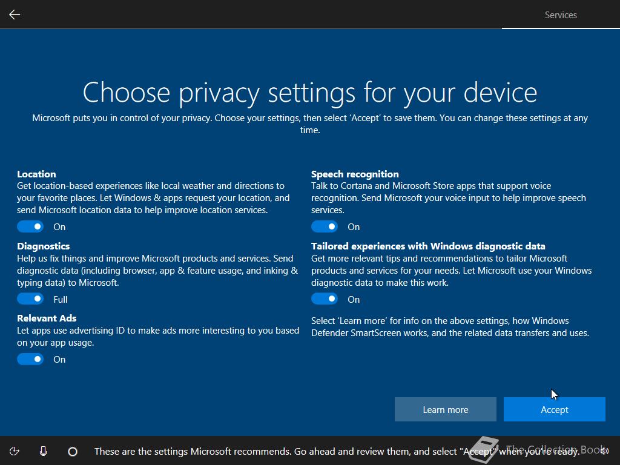Click the Location section heading
The width and height of the screenshot is (620, 465).
tap(36, 174)
